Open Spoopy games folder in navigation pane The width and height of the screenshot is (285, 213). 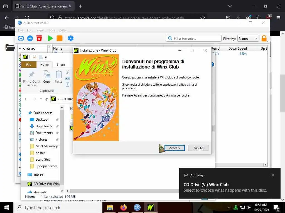pyautogui.click(x=46, y=166)
